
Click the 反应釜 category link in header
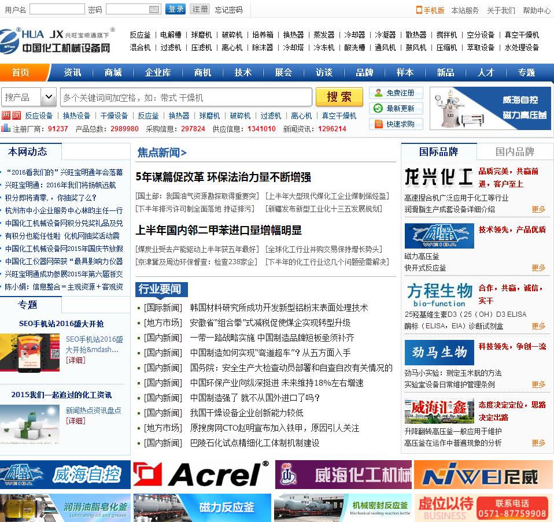click(141, 35)
